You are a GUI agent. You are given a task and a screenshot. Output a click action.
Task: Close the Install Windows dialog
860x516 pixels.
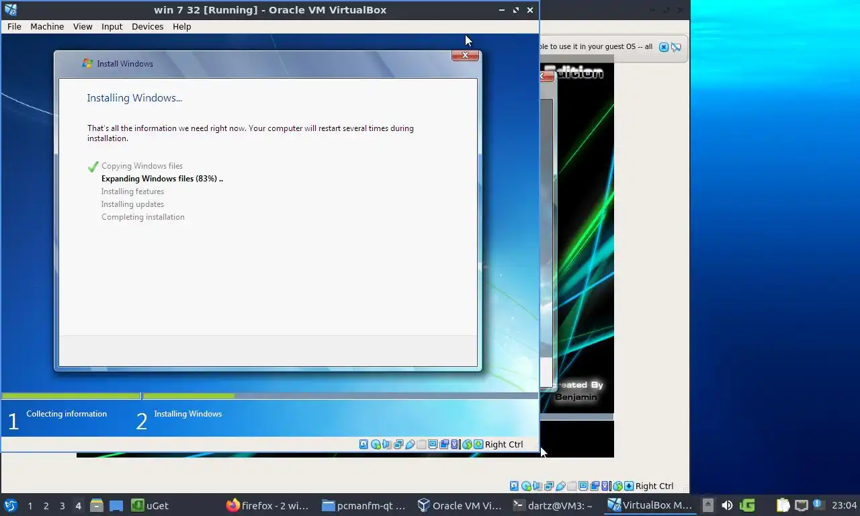click(x=465, y=55)
